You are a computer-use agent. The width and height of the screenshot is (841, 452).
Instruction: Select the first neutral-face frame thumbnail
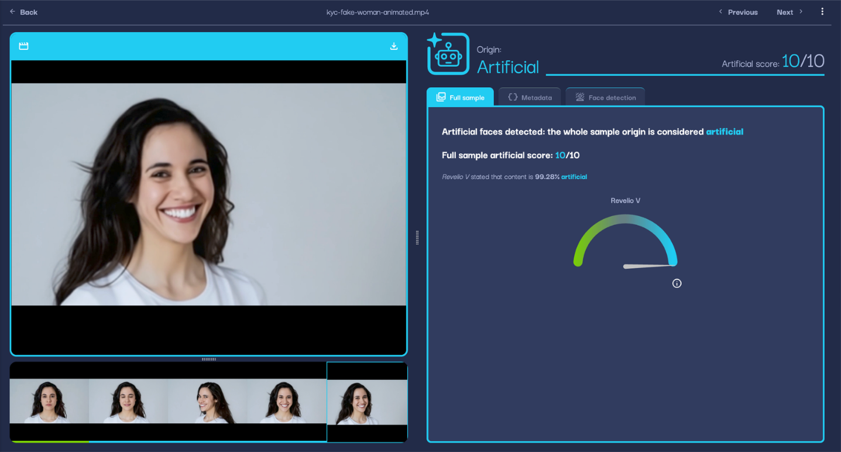click(x=49, y=401)
